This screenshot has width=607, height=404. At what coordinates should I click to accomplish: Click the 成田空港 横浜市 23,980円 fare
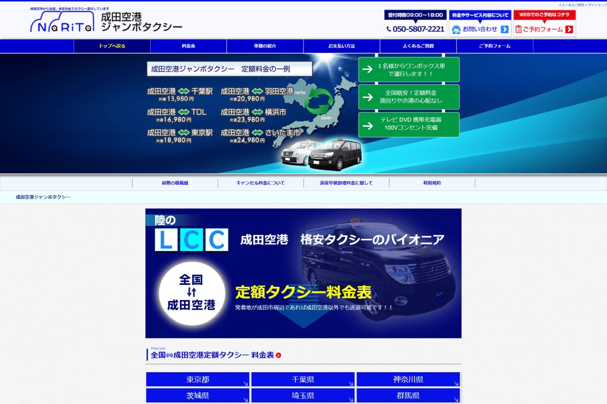[253, 116]
